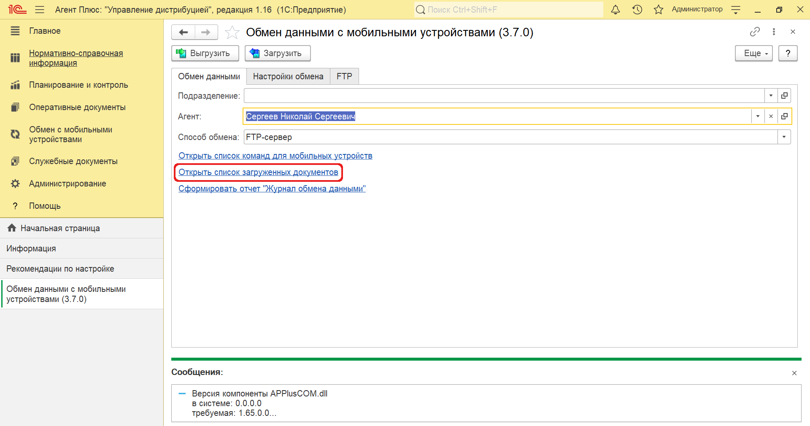Open help with the question mark button
Screen dimensions: 810x426
788,53
